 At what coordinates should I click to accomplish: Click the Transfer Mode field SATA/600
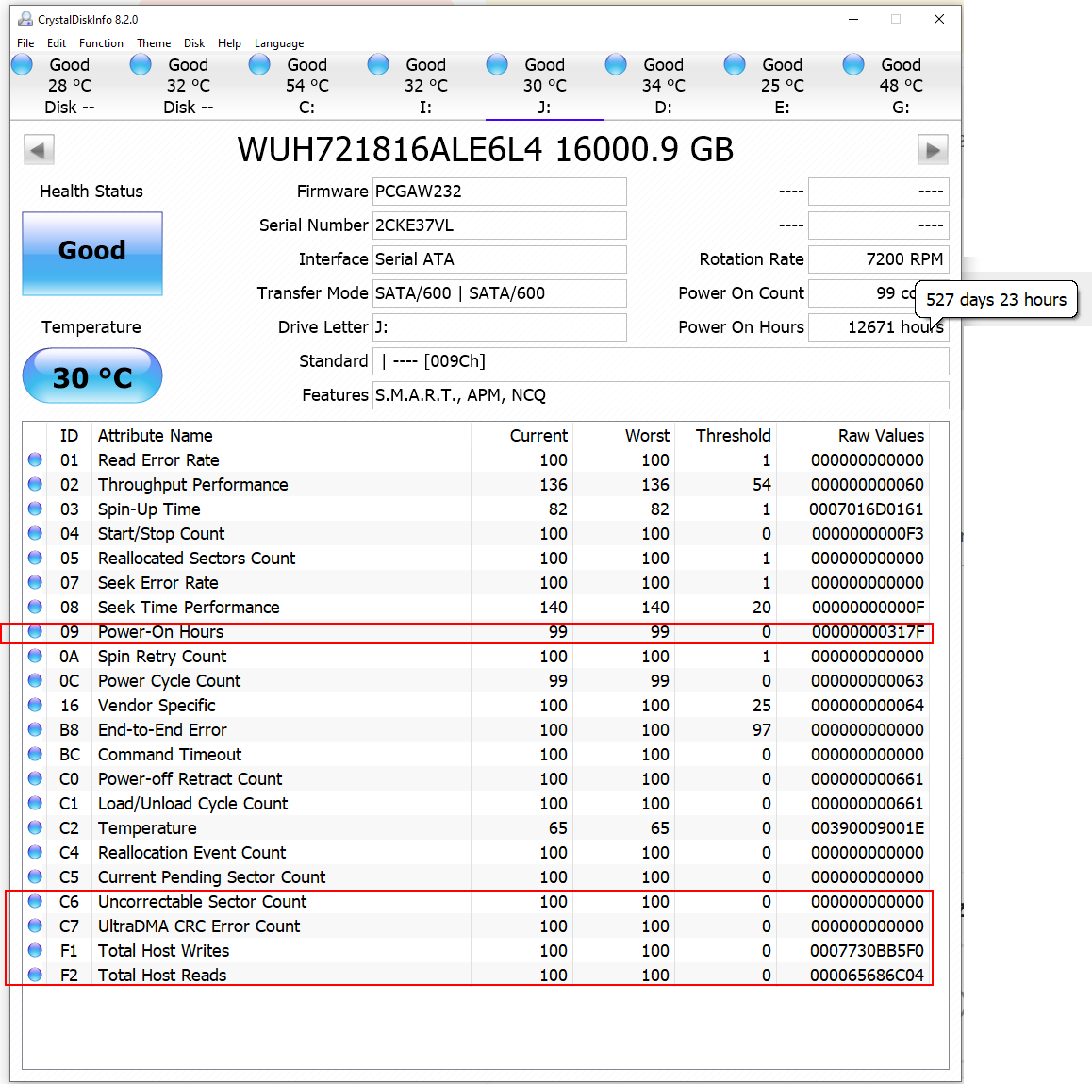[x=500, y=293]
